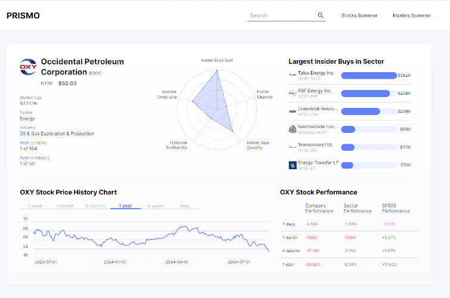450x298 pixels.
Task: Focus the Search input field
Action: 283,15
